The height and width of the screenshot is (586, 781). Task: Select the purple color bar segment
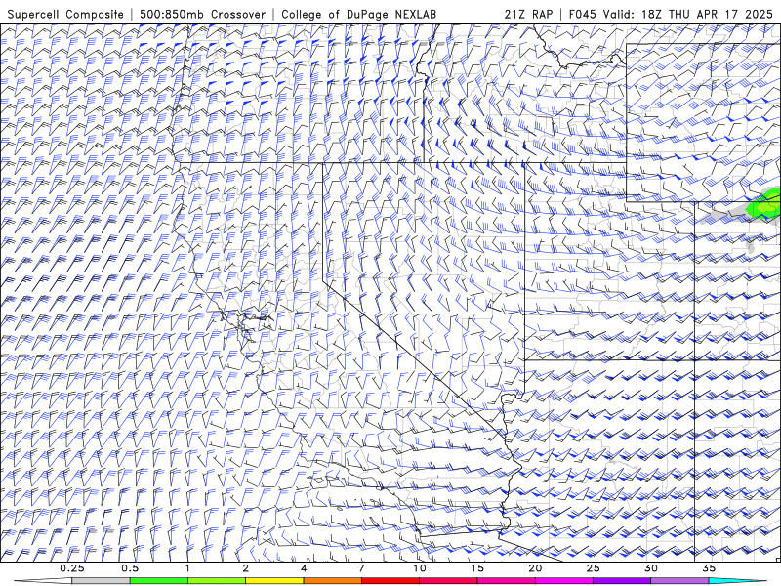(x=622, y=581)
